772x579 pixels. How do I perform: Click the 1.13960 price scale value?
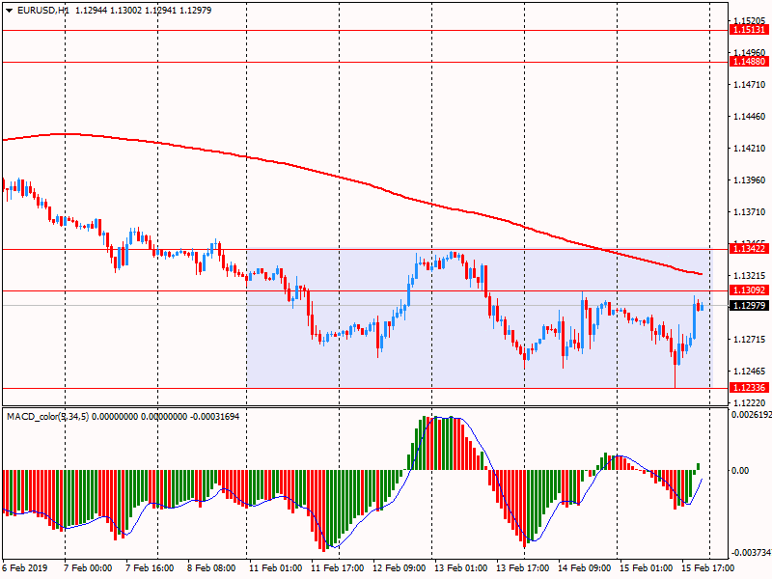[x=750, y=180]
